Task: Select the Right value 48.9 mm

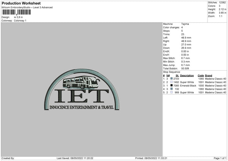Action: [186, 41]
